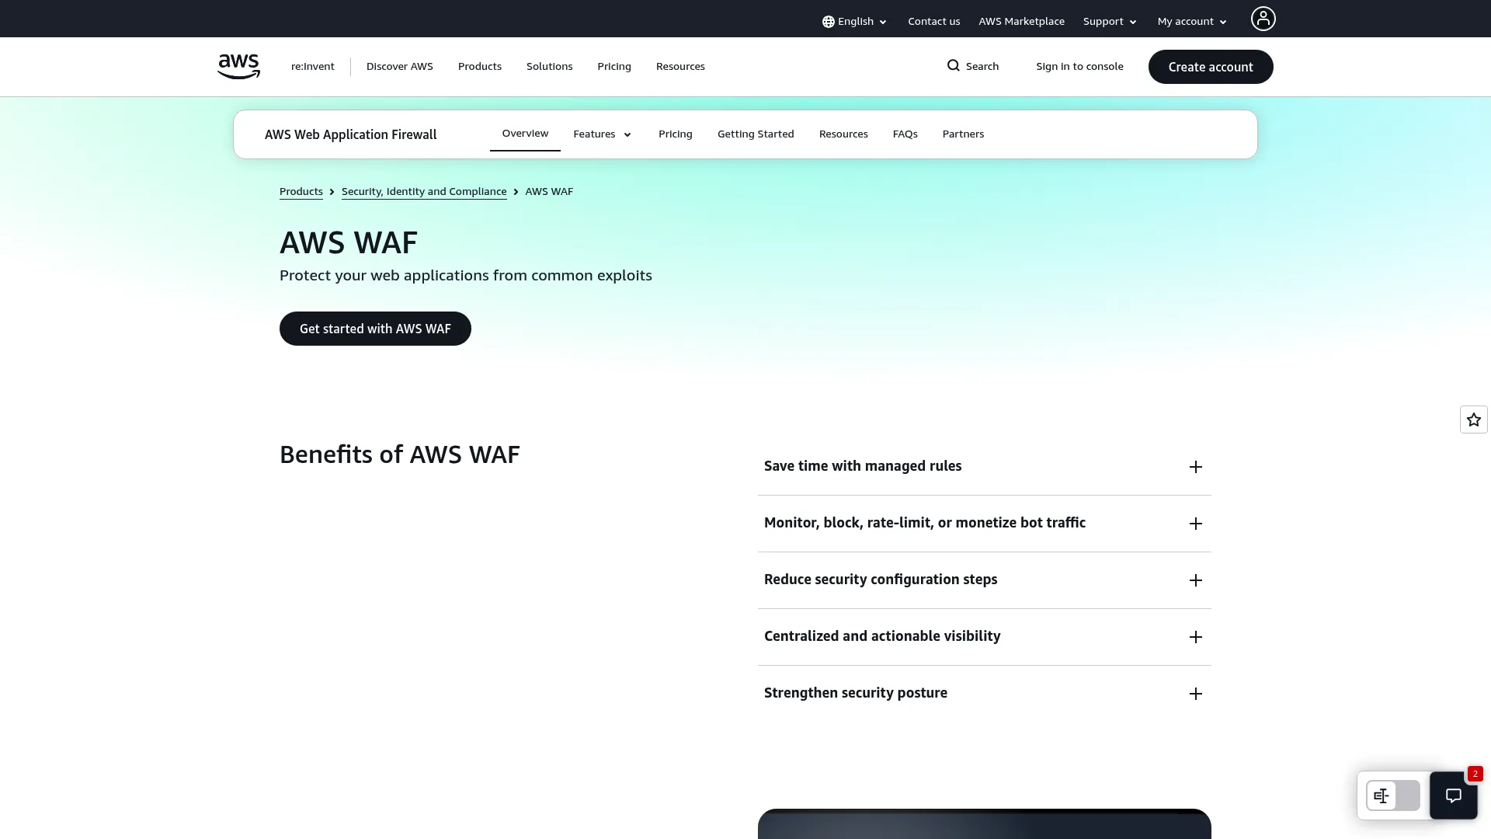
Task: Switch to the FAQs tab
Action: (x=905, y=134)
